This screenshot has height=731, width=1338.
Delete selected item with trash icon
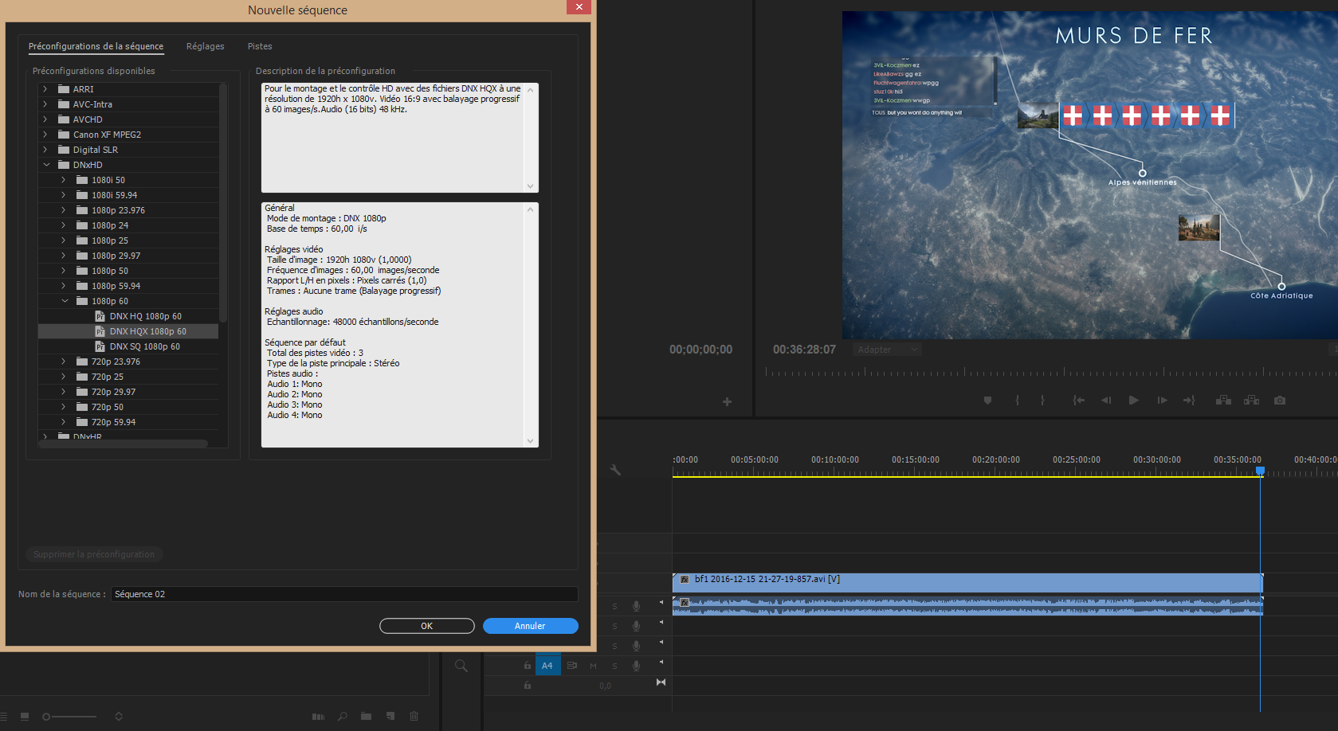[x=414, y=717]
